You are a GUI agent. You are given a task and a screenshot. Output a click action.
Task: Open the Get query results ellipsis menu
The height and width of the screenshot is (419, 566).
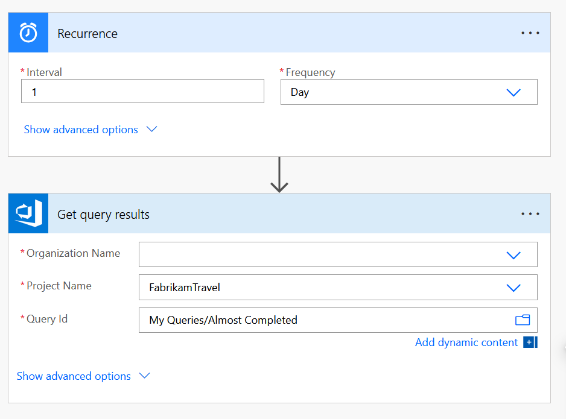click(x=530, y=214)
